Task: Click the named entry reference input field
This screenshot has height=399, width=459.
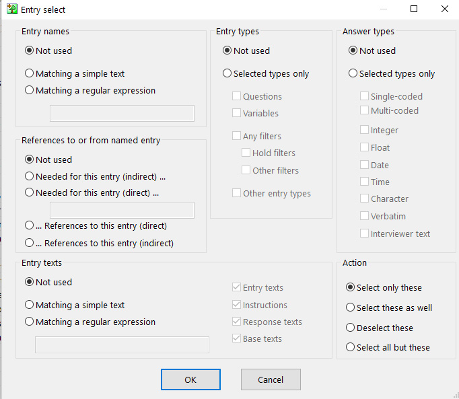Action: click(122, 210)
